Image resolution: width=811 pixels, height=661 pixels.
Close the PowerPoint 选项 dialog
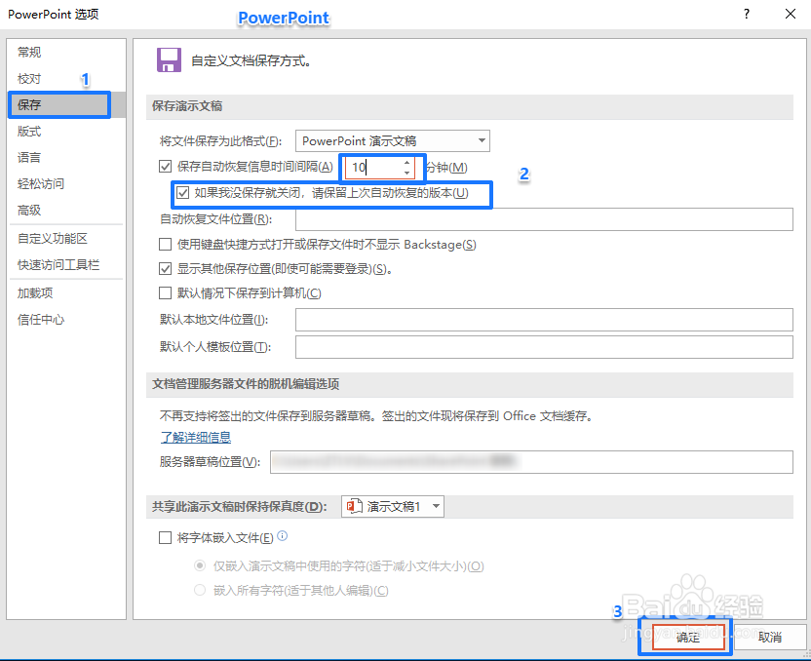pyautogui.click(x=791, y=14)
